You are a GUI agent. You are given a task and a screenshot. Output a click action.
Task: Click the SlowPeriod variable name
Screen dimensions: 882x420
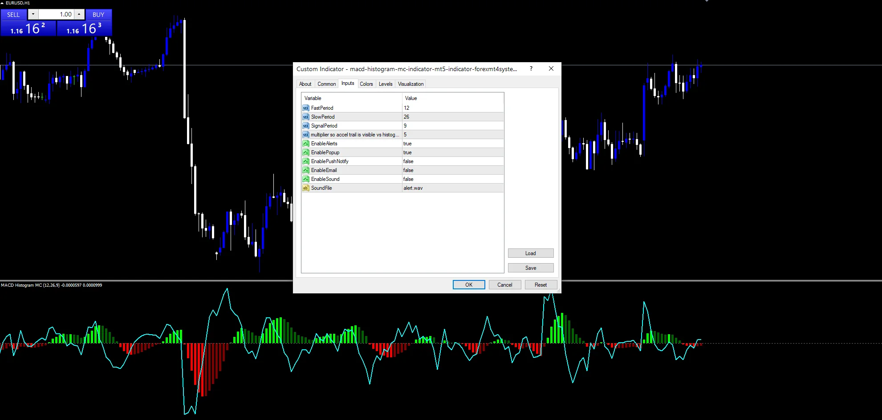pos(323,117)
